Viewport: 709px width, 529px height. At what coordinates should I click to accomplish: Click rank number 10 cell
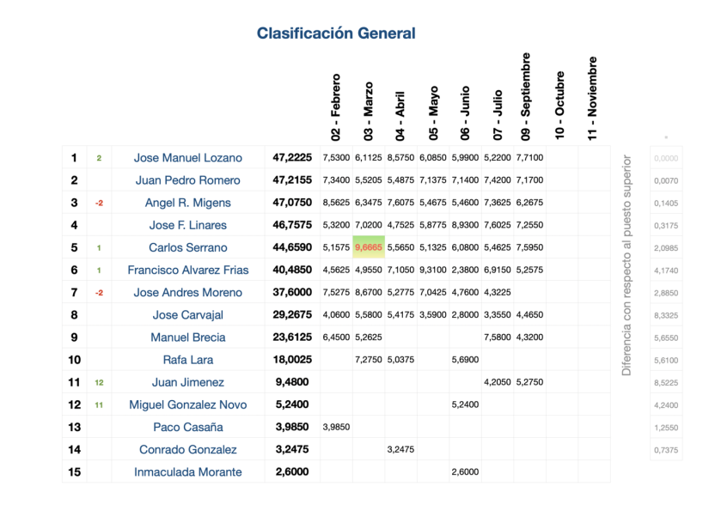[74, 360]
